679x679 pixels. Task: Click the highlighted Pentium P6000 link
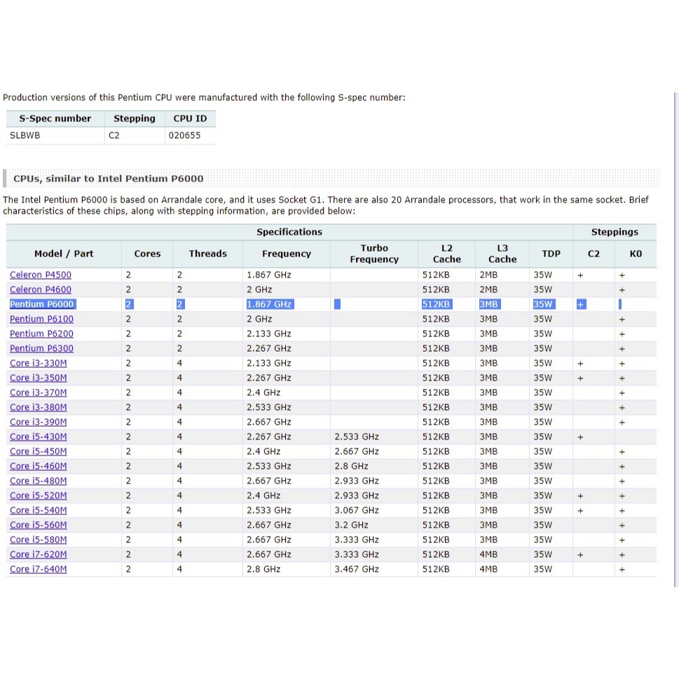tap(41, 304)
